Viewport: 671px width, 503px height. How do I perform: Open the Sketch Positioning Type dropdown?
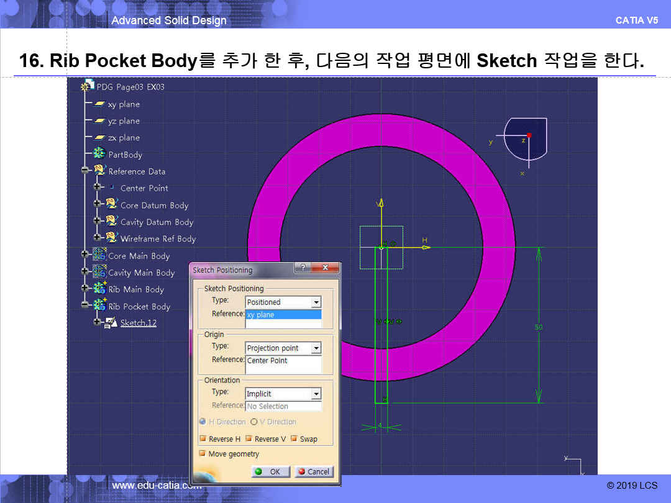coord(316,302)
